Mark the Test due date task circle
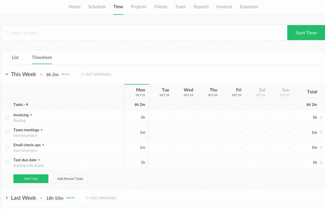This screenshot has height=209, width=325. click(7, 162)
